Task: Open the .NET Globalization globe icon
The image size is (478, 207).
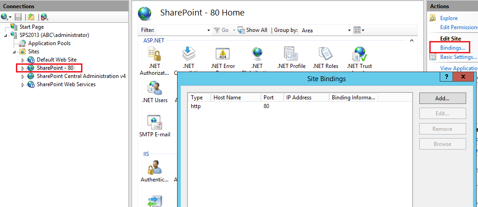Action: 257,54
